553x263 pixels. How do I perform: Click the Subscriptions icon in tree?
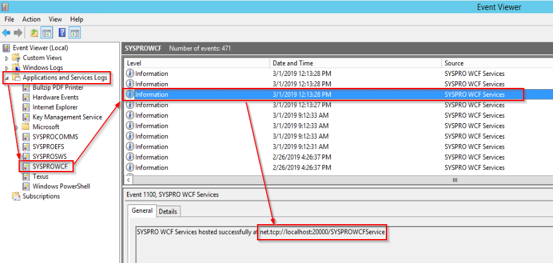click(x=16, y=196)
